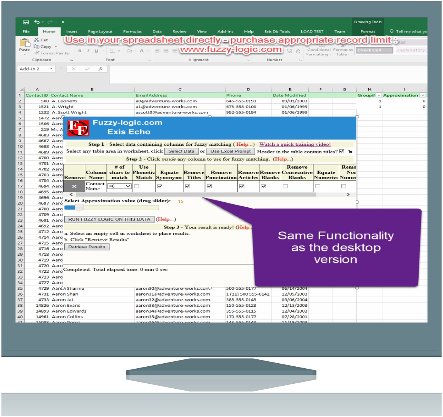This screenshot has width=443, height=417.
Task: Uncheck Equate Synonyms checkbox
Action: coord(160,186)
